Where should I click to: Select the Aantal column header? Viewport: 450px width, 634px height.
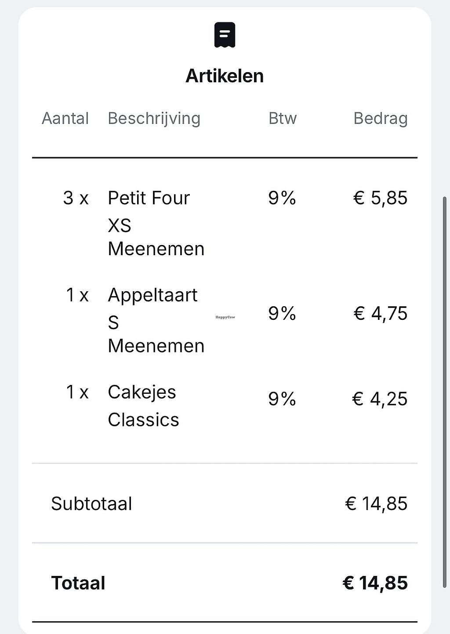pos(65,118)
